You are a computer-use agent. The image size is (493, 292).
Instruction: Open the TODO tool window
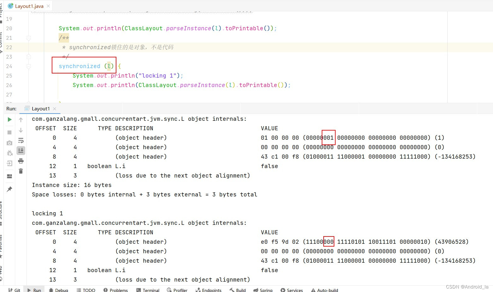86,290
